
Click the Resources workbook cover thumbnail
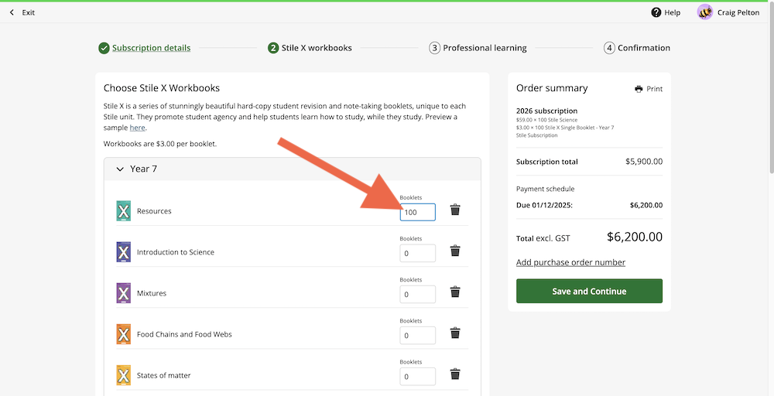pos(123,211)
